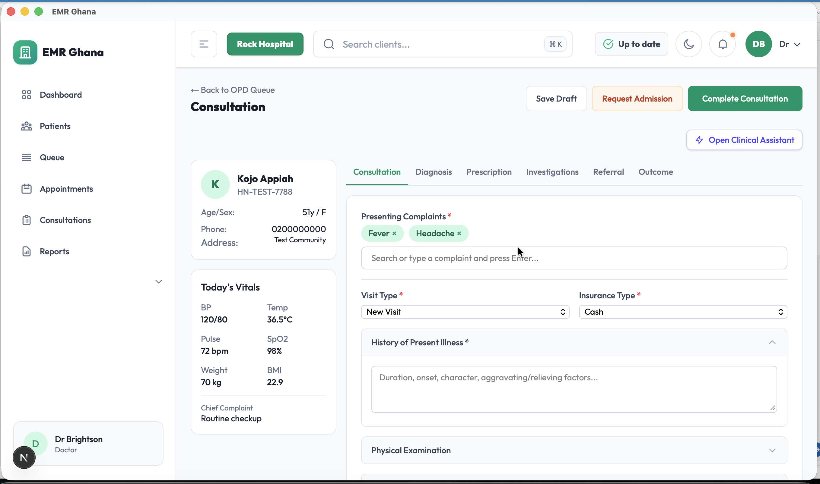
Task: Switch to the Prescription tab
Action: (x=489, y=172)
